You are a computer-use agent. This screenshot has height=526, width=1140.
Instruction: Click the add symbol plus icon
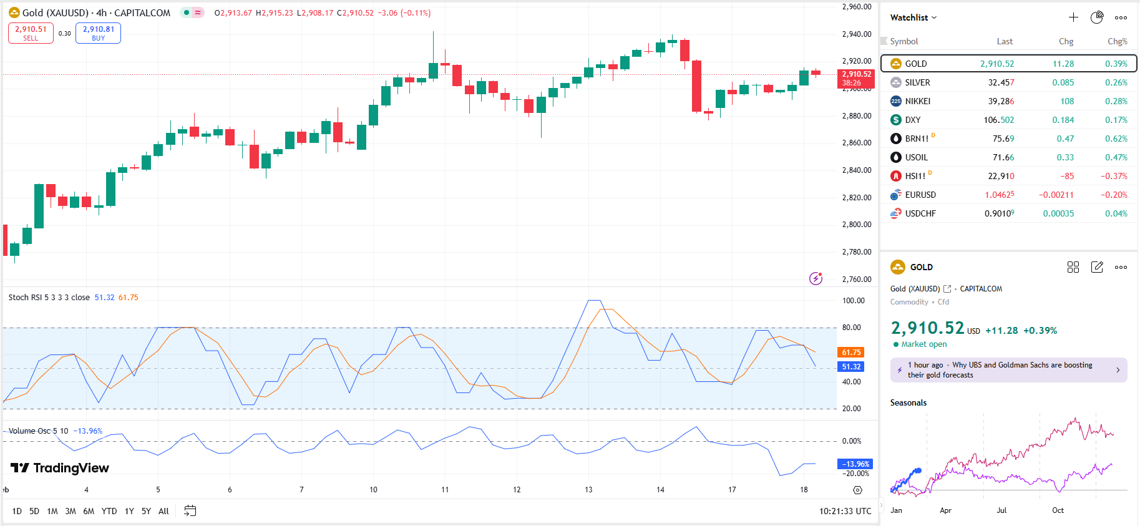(x=1073, y=17)
